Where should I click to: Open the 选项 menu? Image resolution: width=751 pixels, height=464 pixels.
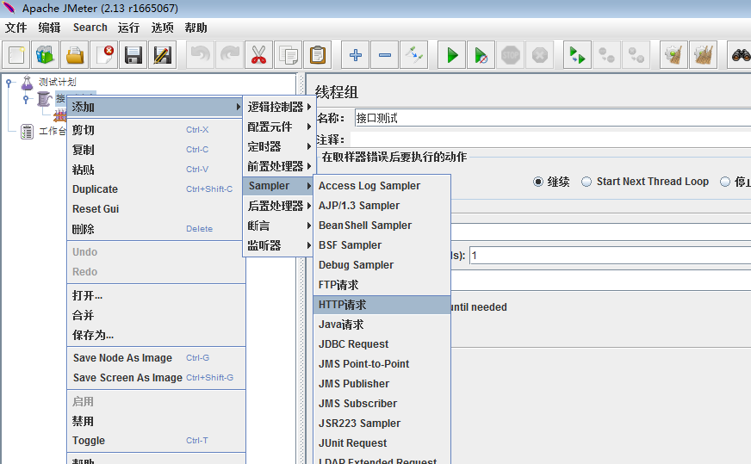click(163, 28)
